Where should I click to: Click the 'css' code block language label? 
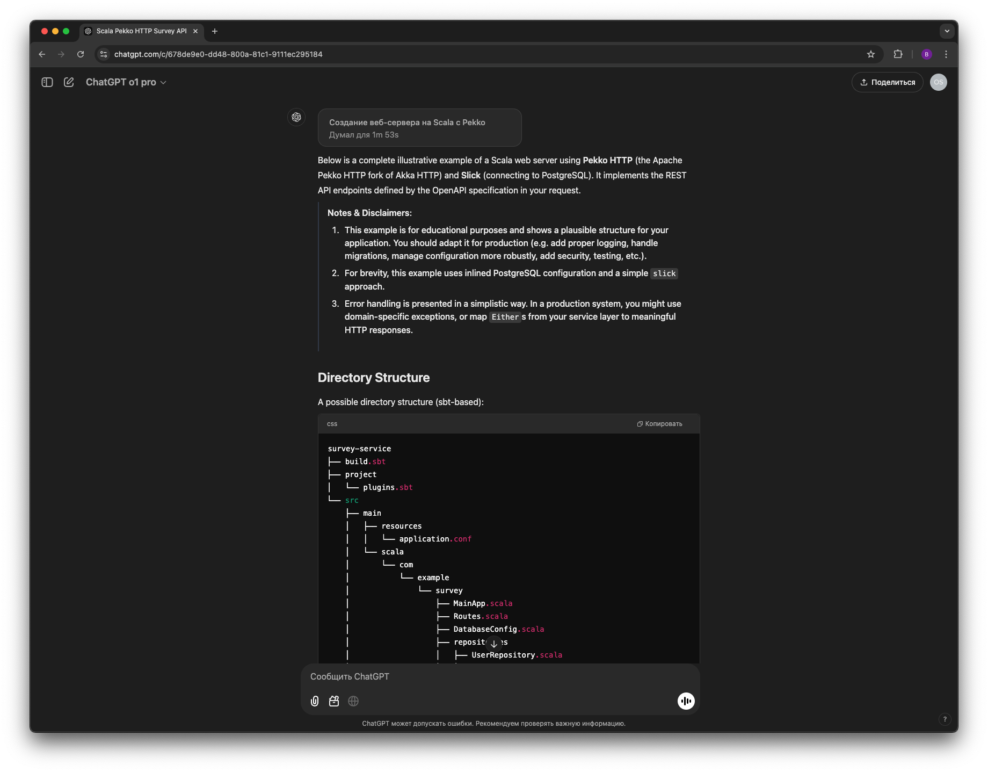pos(332,424)
